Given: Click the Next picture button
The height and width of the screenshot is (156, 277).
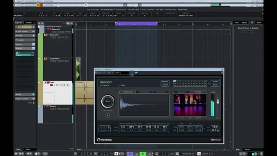Looking at the screenshot, I should point(190,118).
